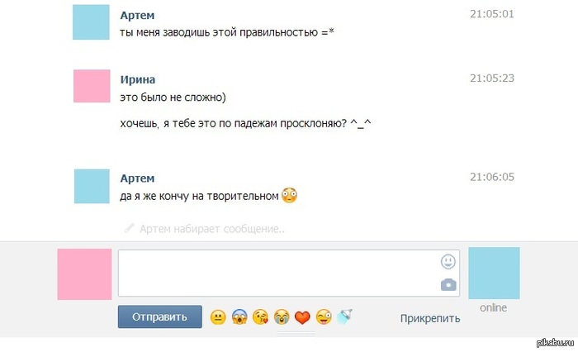Click the Отправить send button

pos(159,316)
